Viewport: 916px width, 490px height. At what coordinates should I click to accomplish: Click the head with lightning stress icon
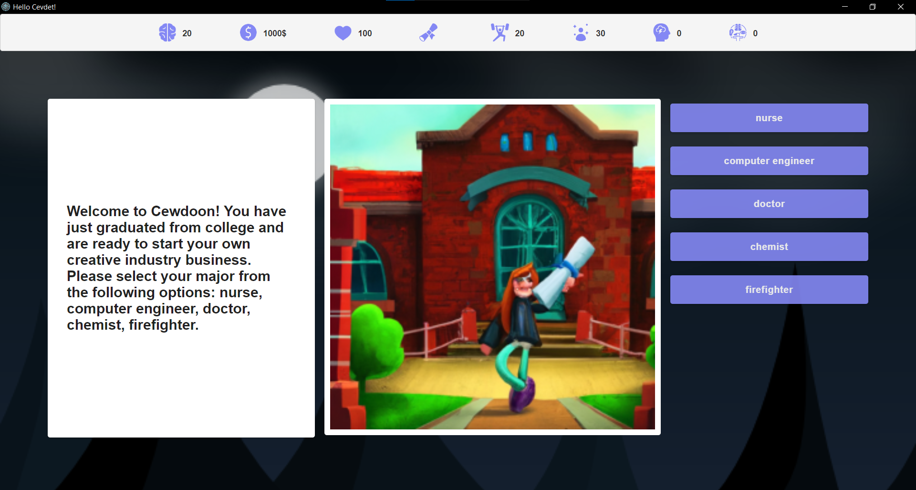[x=662, y=32]
